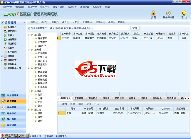
Task: Select customer row KF20120 in table
Action: pos(123,38)
